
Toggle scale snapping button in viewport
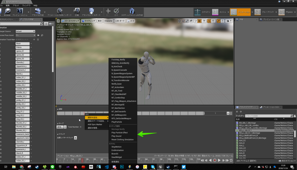(x=219, y=21)
